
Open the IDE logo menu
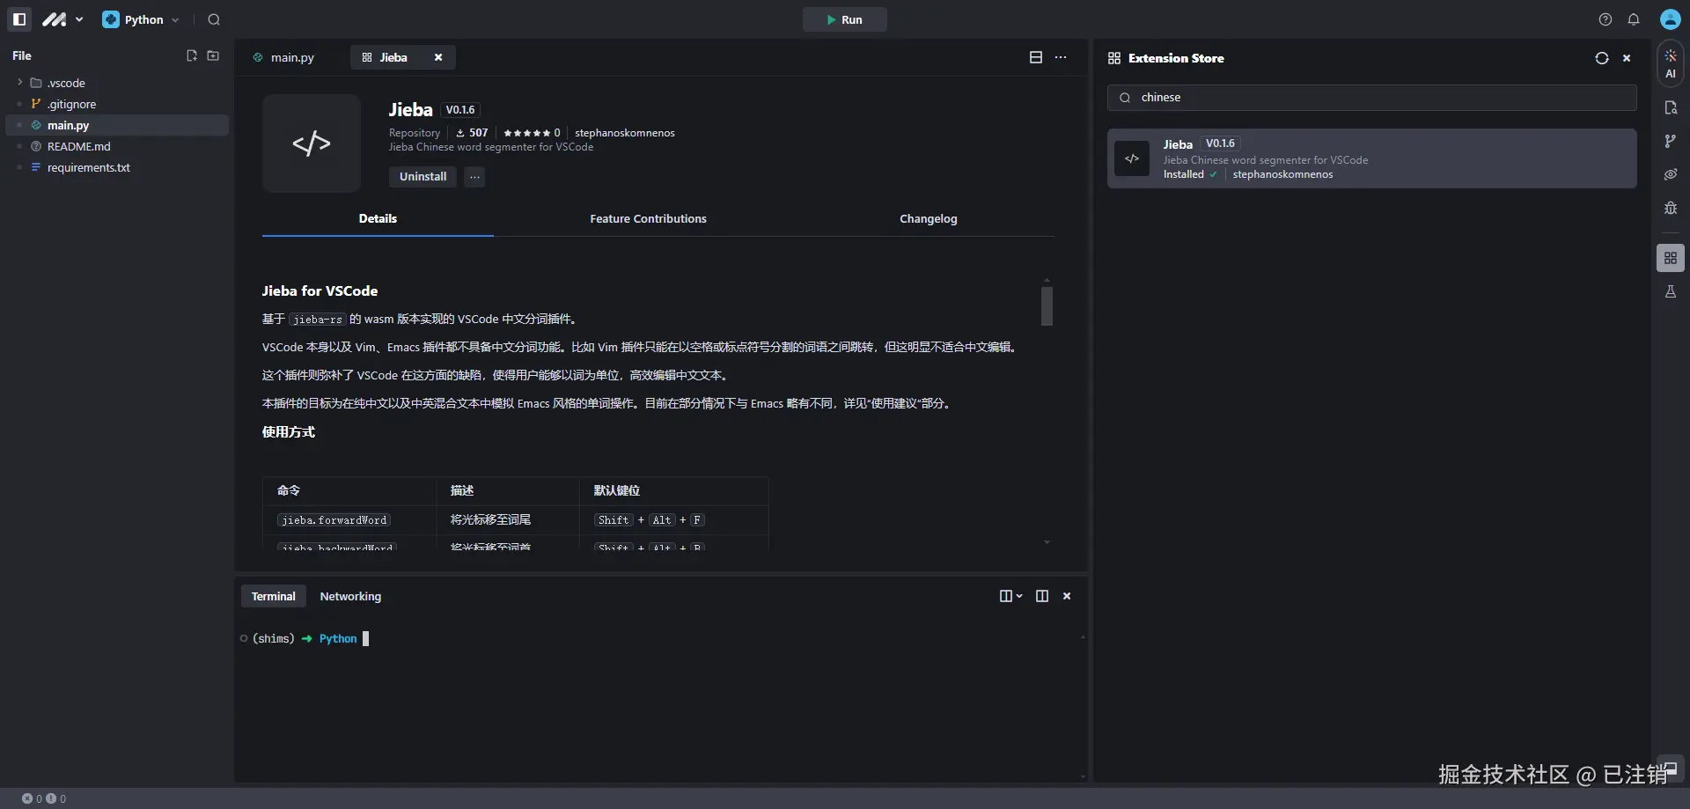coord(62,19)
